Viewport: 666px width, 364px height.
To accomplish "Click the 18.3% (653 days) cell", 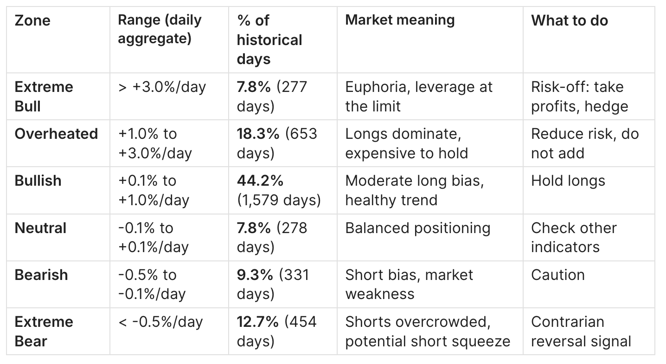I will 277,143.
